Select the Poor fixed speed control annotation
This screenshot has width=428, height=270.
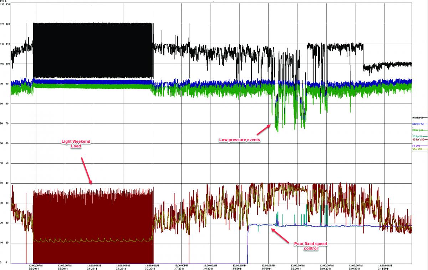[x=310, y=246]
